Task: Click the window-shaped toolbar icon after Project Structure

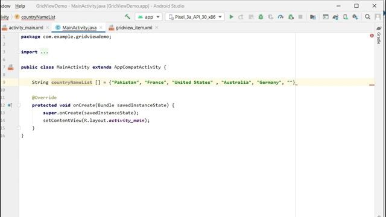Action: pos(326,17)
